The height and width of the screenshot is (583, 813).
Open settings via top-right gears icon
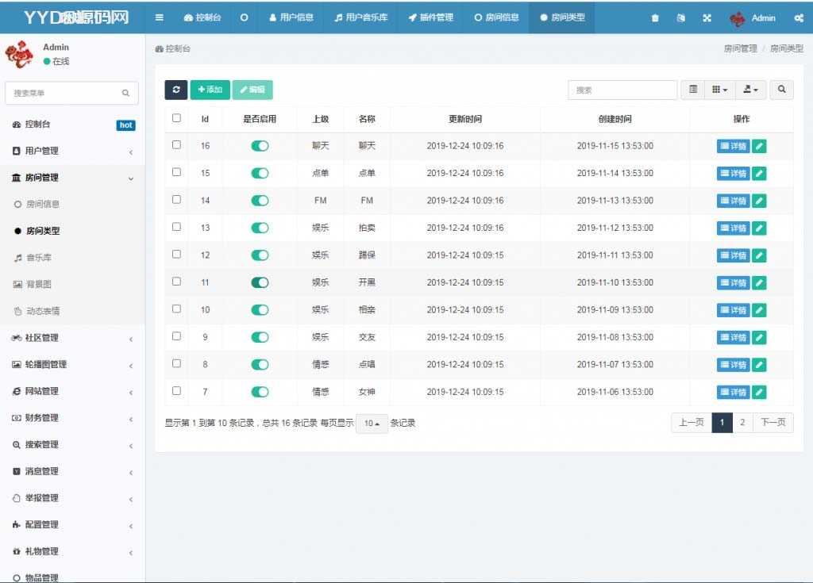[x=798, y=18]
